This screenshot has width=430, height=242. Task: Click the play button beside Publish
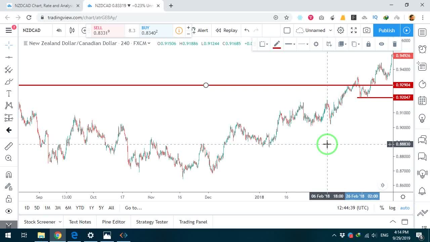(x=407, y=30)
